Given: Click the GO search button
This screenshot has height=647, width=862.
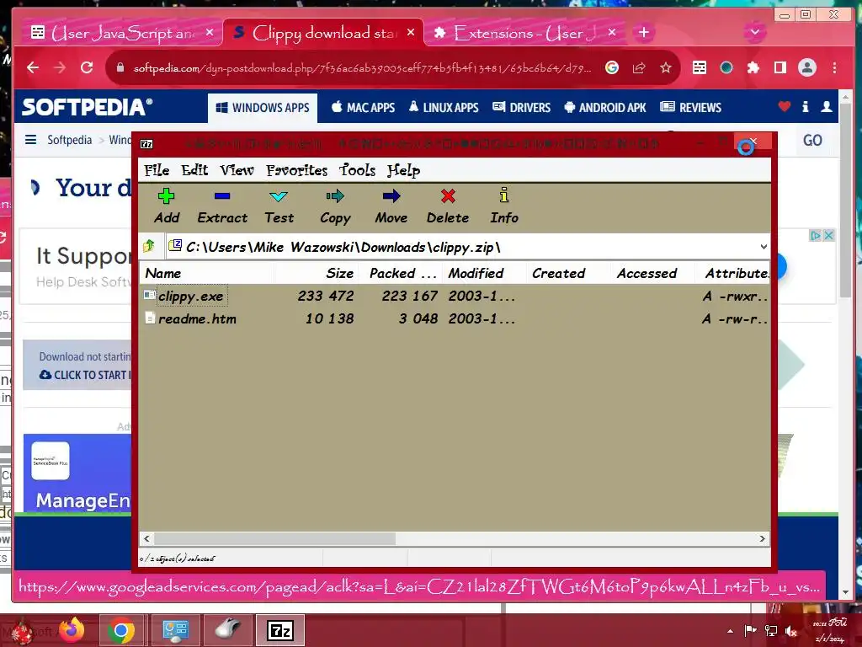Looking at the screenshot, I should tap(812, 141).
